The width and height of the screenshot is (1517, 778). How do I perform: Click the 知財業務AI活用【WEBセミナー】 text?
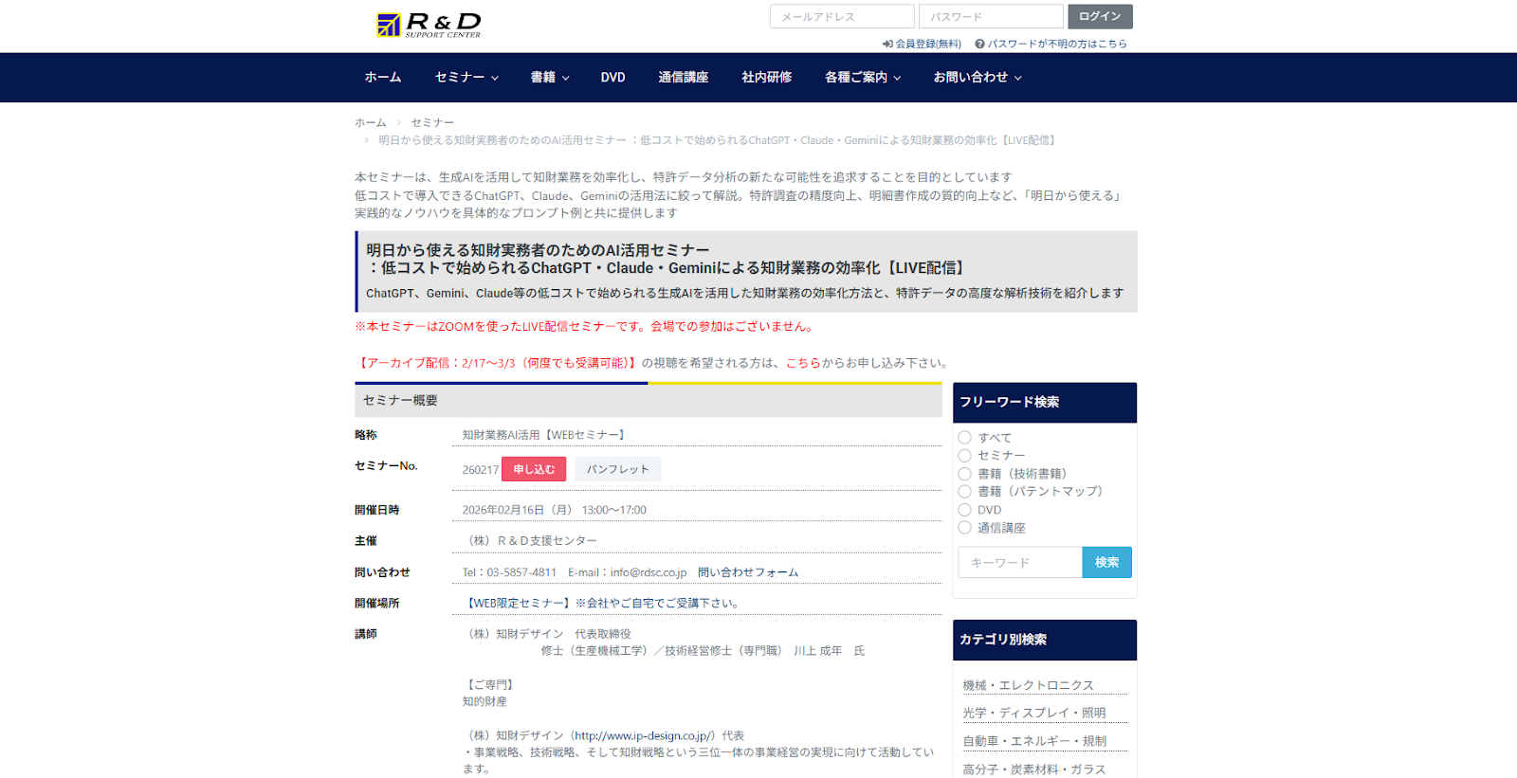tap(545, 435)
